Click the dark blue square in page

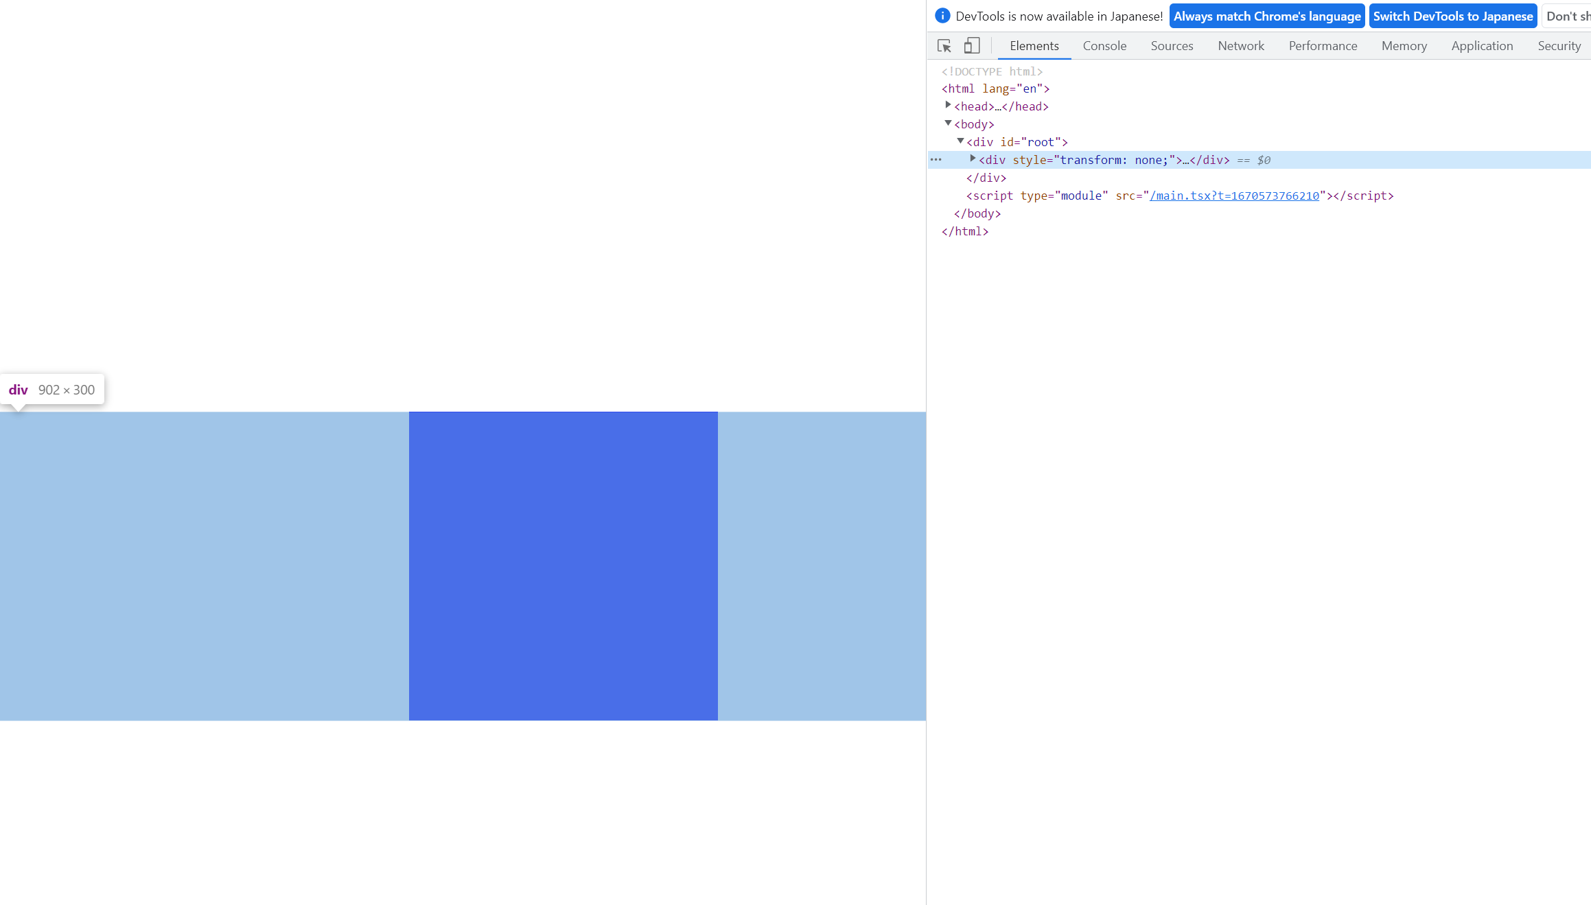[563, 566]
